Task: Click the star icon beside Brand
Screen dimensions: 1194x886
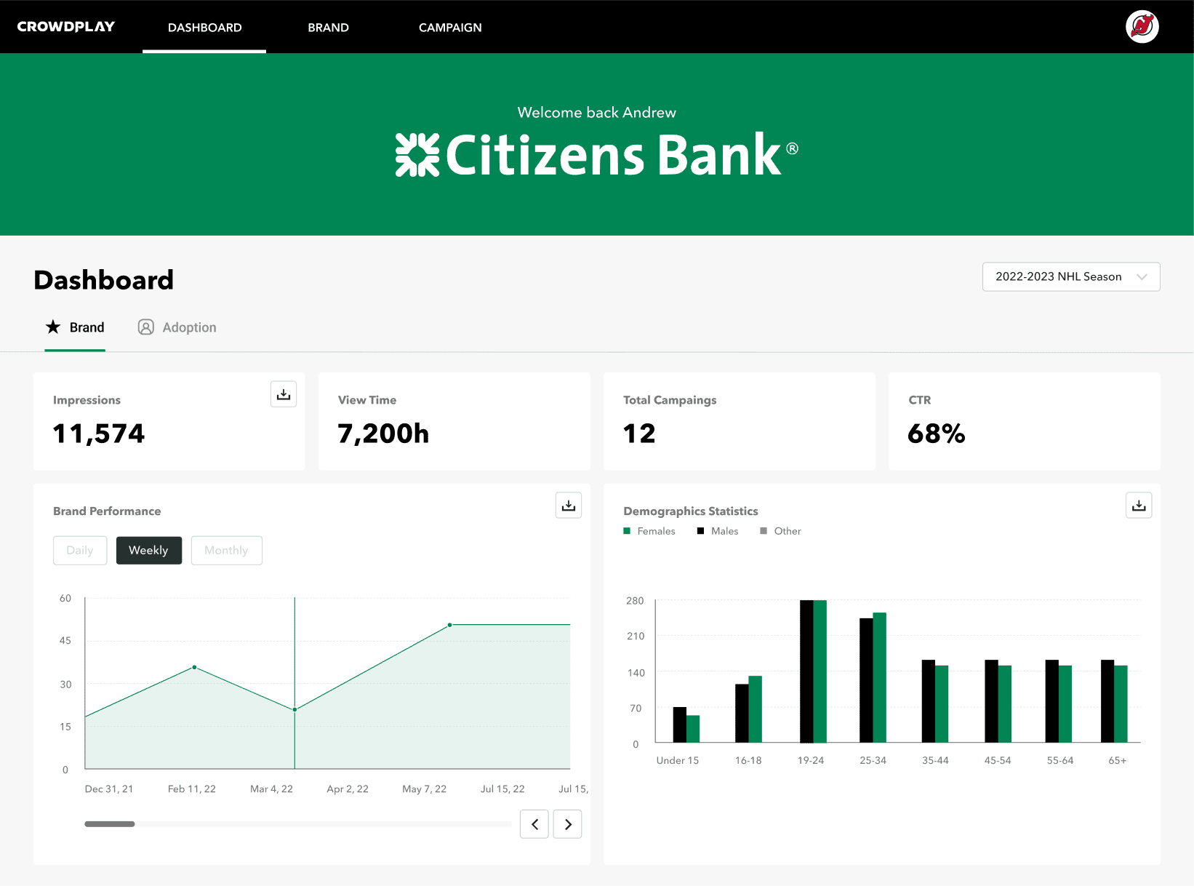Action: (x=52, y=327)
